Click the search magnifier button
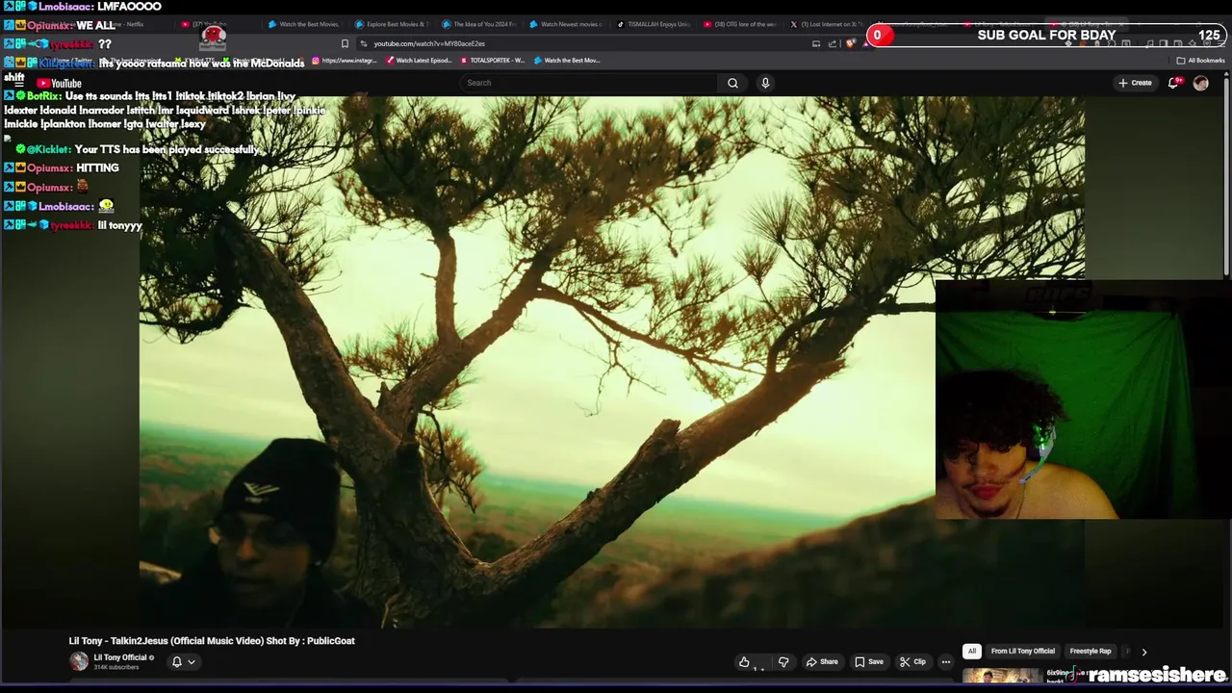This screenshot has height=693, width=1232. tap(732, 83)
